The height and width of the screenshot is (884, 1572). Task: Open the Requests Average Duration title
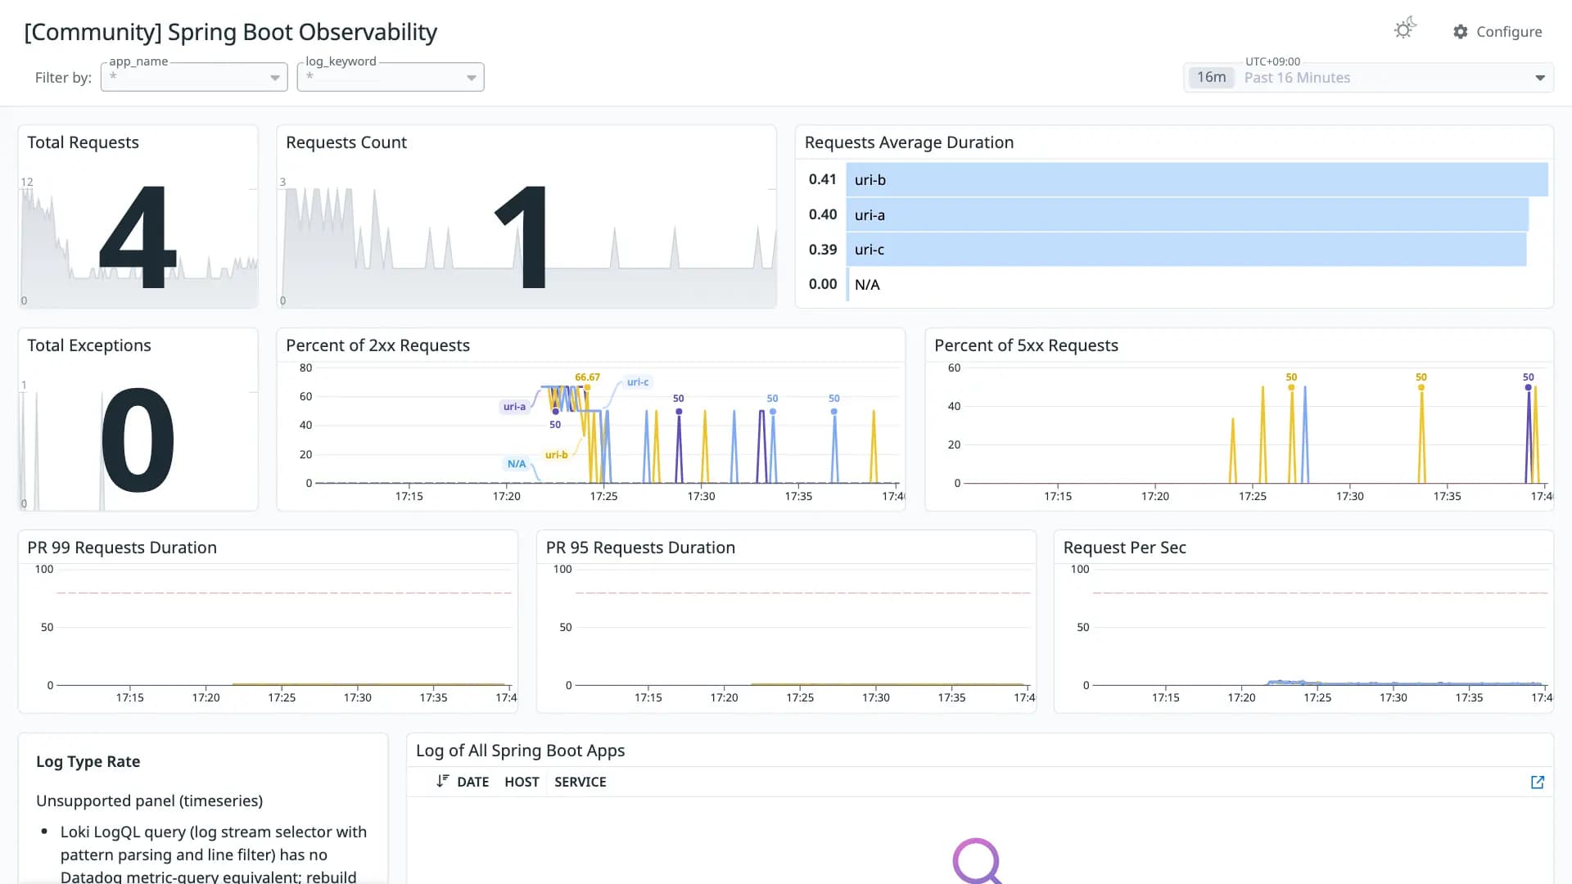909,142
